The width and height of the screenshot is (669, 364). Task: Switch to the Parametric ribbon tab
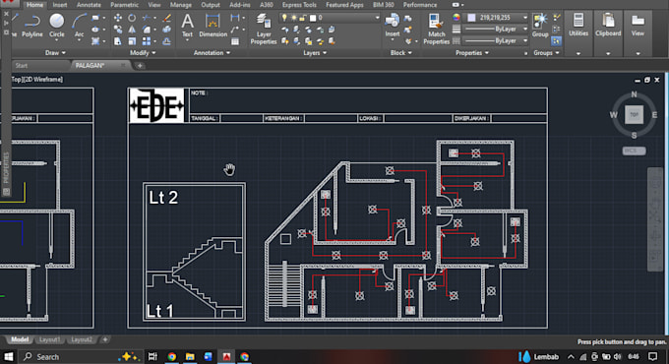pos(124,5)
